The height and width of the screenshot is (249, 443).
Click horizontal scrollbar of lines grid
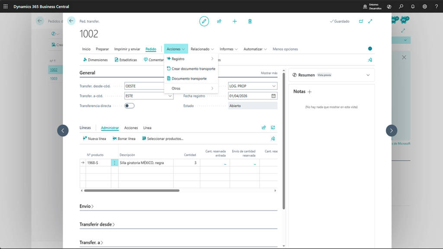click(x=132, y=191)
